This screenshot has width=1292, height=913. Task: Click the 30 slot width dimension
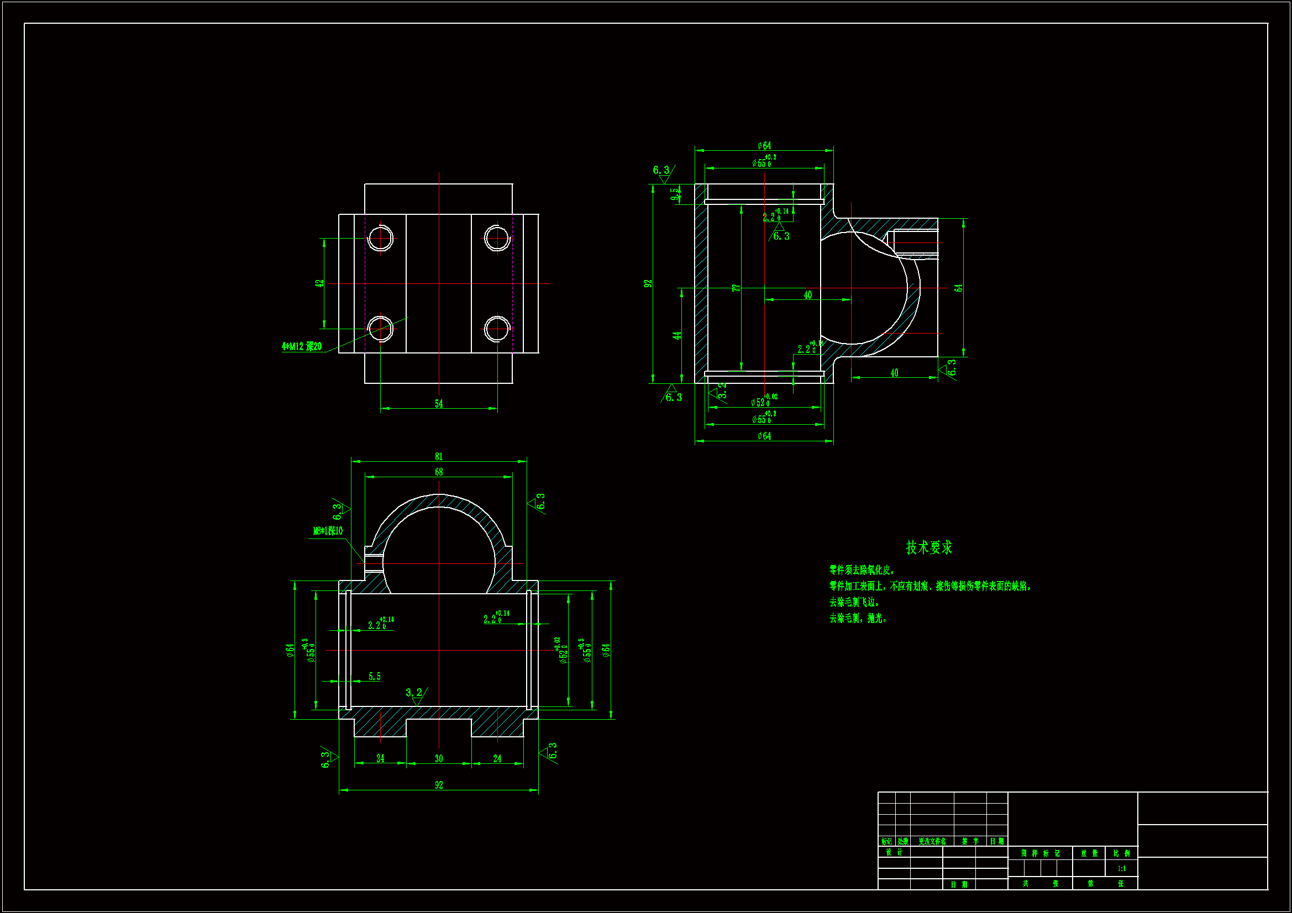tap(439, 758)
